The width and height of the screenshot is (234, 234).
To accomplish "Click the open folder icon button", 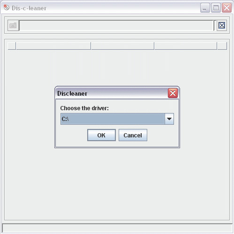I will [x=13, y=25].
